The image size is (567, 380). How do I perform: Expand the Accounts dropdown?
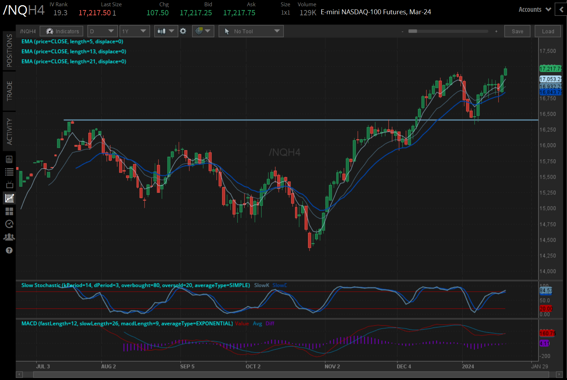[535, 10]
